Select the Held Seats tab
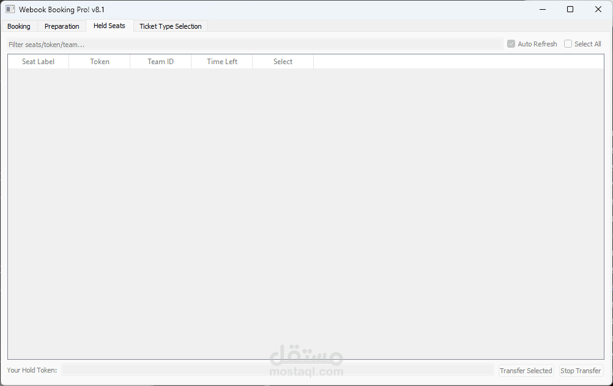The image size is (613, 386). (x=109, y=26)
